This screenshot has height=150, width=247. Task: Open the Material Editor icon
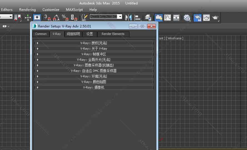pyautogui.click(x=187, y=17)
